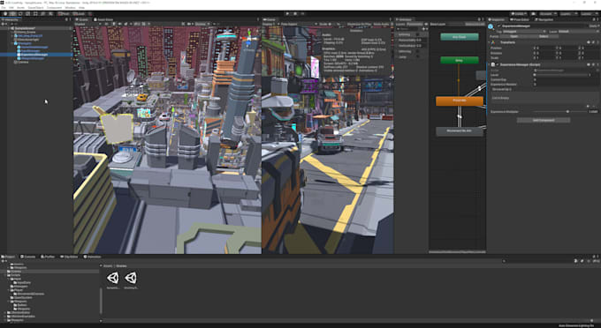
Task: Select the Move tool in the toolbar
Action: [x=12, y=14]
